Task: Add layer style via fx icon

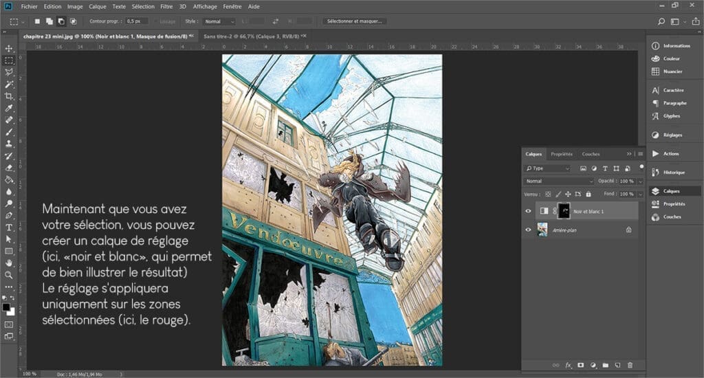Action: [x=569, y=365]
